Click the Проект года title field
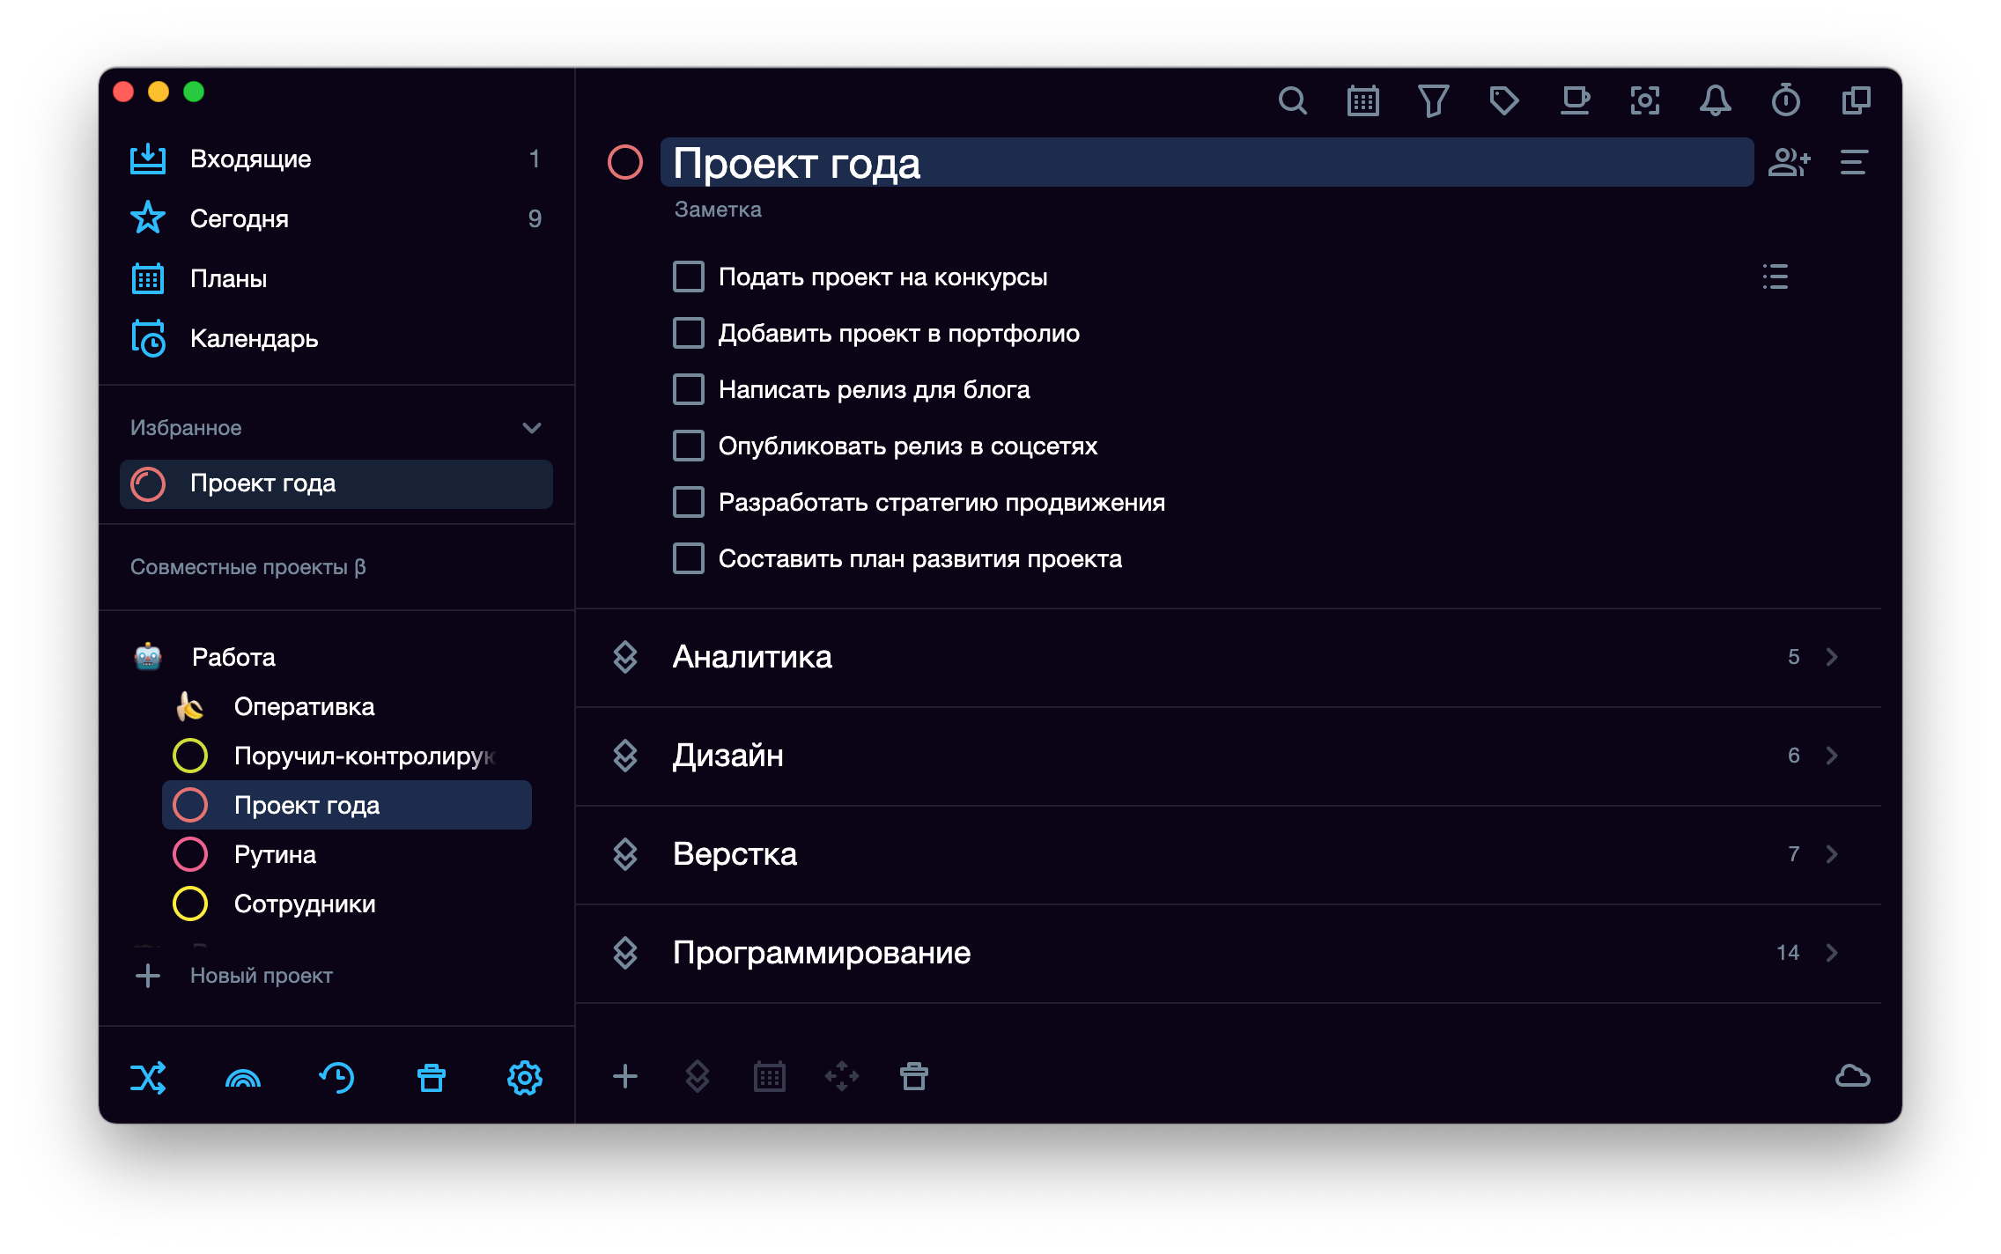 (1207, 162)
